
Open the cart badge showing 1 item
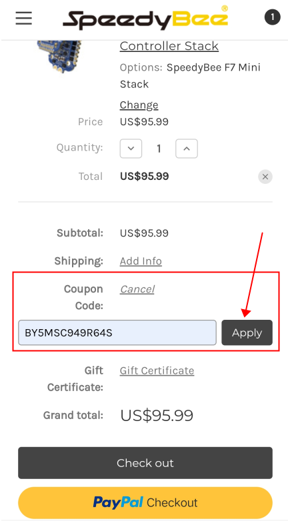(x=272, y=17)
